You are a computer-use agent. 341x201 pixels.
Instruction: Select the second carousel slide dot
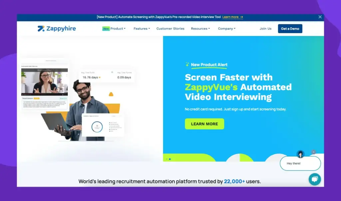coord(170,159)
